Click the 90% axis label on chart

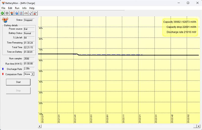[41, 28]
